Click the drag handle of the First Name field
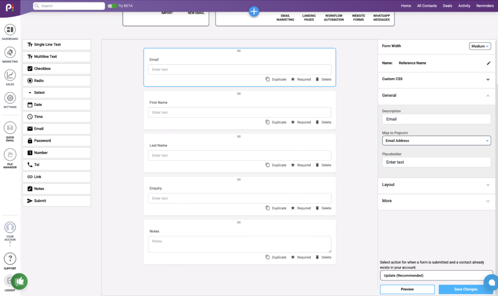 coord(239,94)
